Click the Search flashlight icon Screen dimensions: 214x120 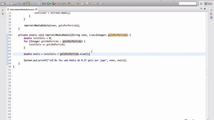coord(76,4)
